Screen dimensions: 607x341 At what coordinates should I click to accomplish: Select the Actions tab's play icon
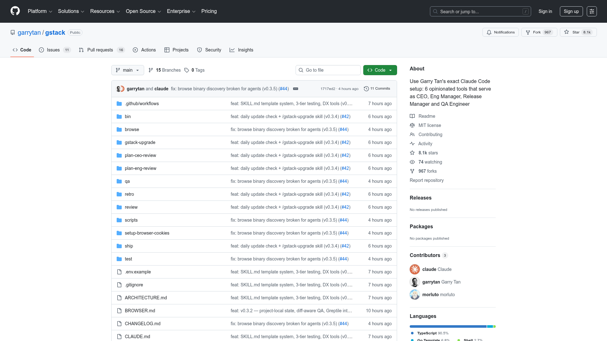coord(136,50)
